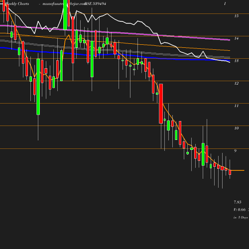Click the last price value 7.85
The image size is (249, 249).
(238, 202)
